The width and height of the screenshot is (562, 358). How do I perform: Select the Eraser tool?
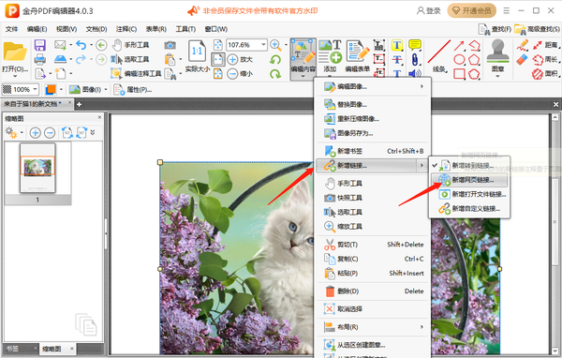point(523,60)
